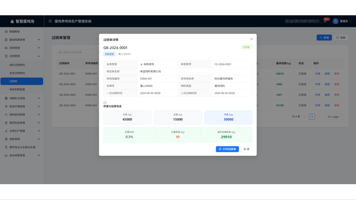This screenshot has width=356, height=200.
Task: Collapse the sidebar with the fold icon
Action: [50, 21]
